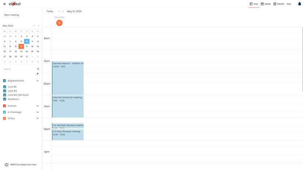Screen dimensions: 303x170
Task: Go to previous day arrow
Action: pos(58,11)
